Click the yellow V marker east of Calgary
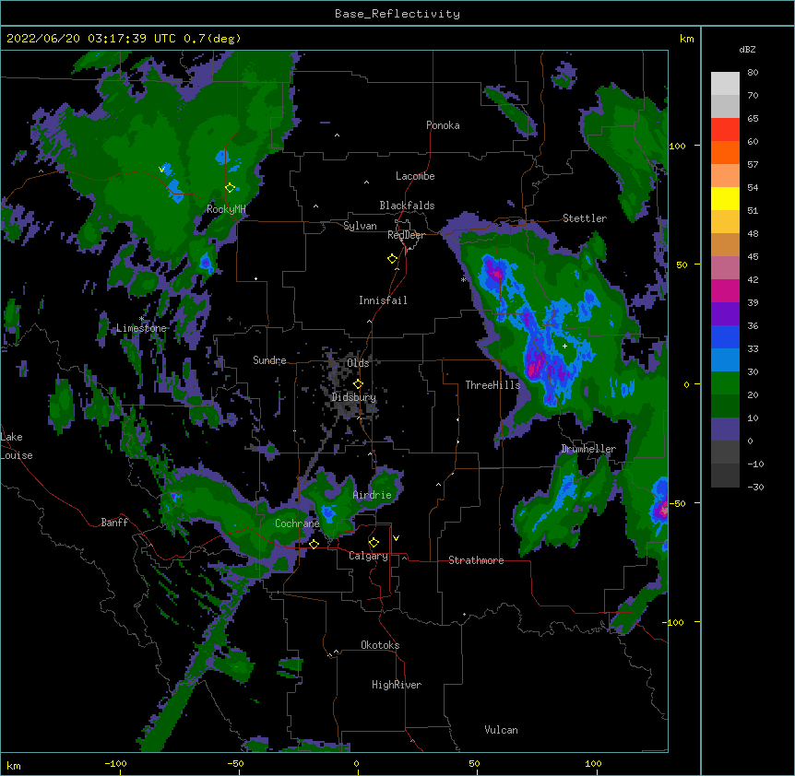The width and height of the screenshot is (795, 776). point(396,538)
